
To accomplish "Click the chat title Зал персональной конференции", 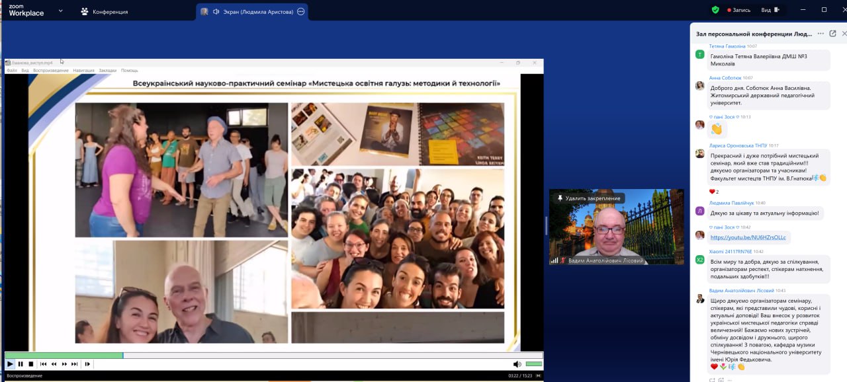I will point(754,33).
